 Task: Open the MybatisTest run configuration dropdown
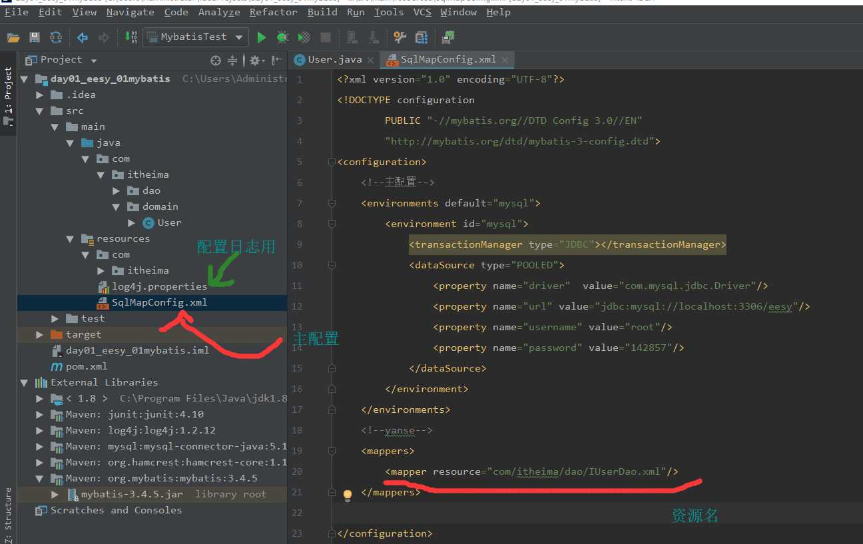click(x=196, y=37)
